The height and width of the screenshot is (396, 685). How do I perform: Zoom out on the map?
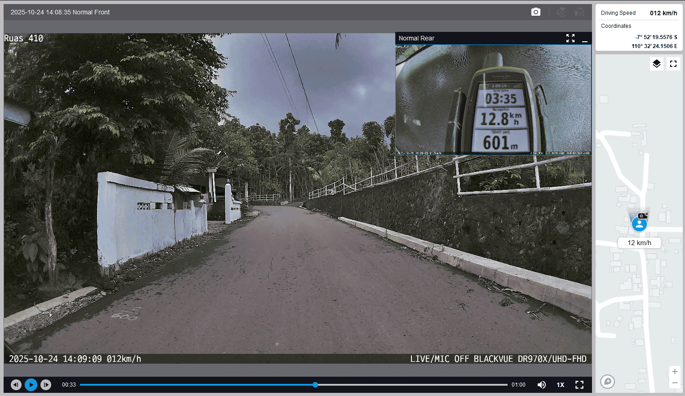pos(674,383)
